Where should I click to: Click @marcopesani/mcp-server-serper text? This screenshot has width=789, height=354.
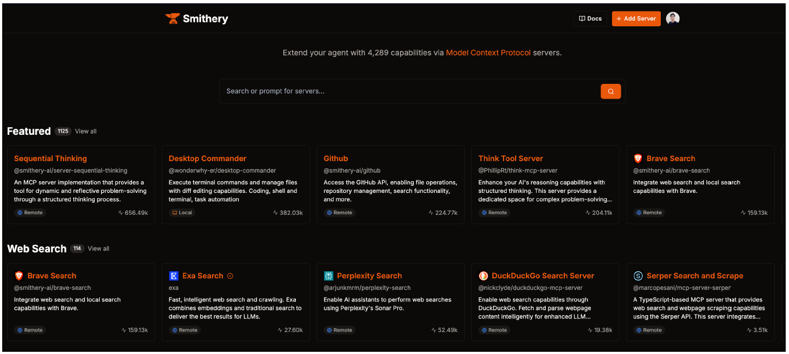point(682,288)
